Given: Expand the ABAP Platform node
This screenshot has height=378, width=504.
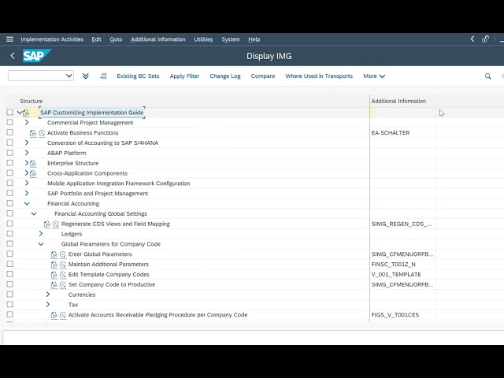Looking at the screenshot, I should tap(27, 153).
